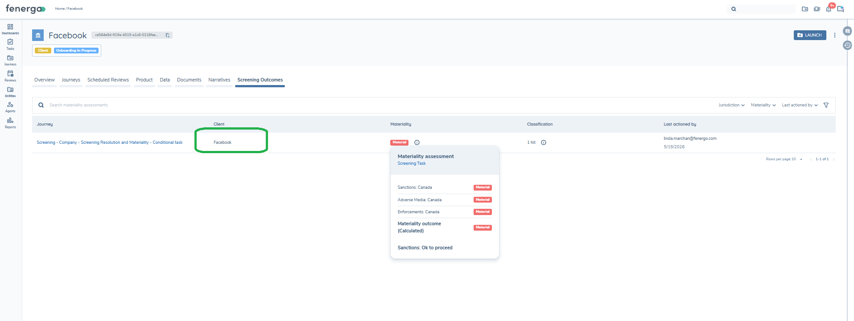Viewport: 854px width, 321px height.
Task: Open the Tasks sidebar icon
Action: coord(10,44)
